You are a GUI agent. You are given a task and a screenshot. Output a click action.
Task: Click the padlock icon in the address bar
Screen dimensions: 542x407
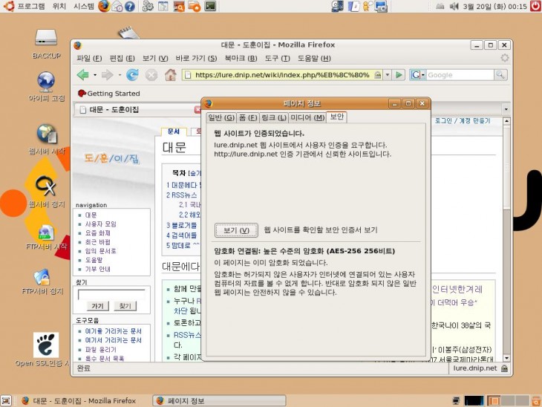click(378, 75)
